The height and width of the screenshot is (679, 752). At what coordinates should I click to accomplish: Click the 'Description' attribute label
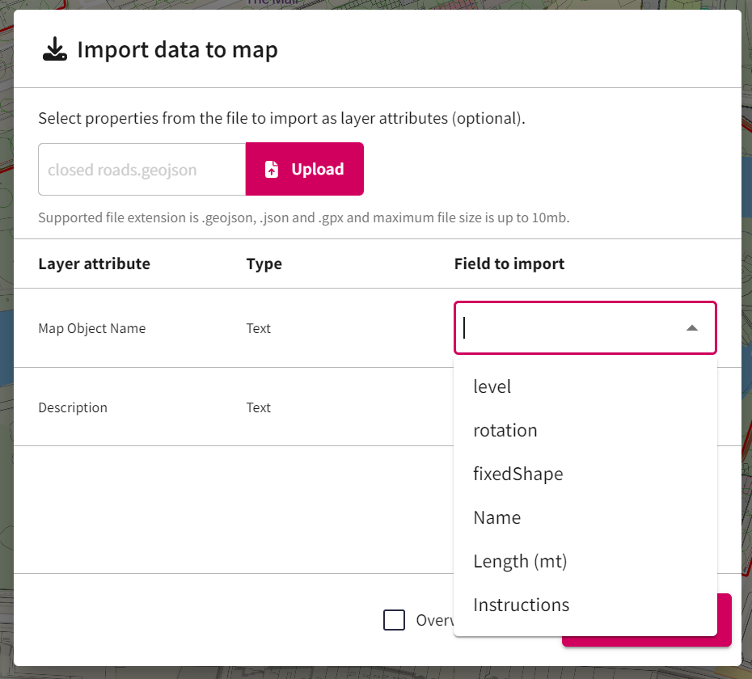pyautogui.click(x=73, y=407)
